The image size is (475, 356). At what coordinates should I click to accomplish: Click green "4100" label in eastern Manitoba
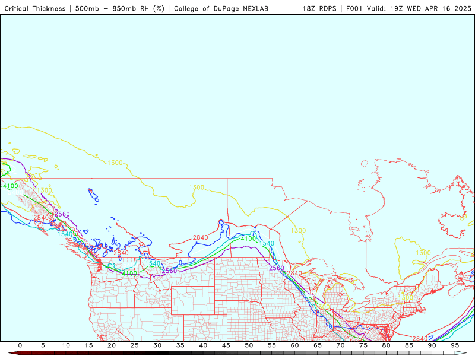248,239
